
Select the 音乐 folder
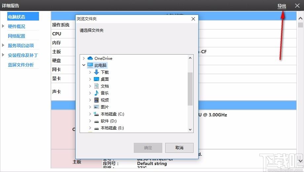click(105, 93)
